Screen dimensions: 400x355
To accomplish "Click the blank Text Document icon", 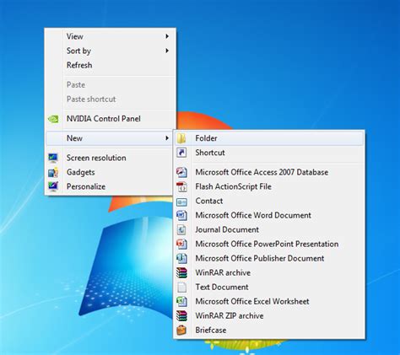I will (x=181, y=287).
